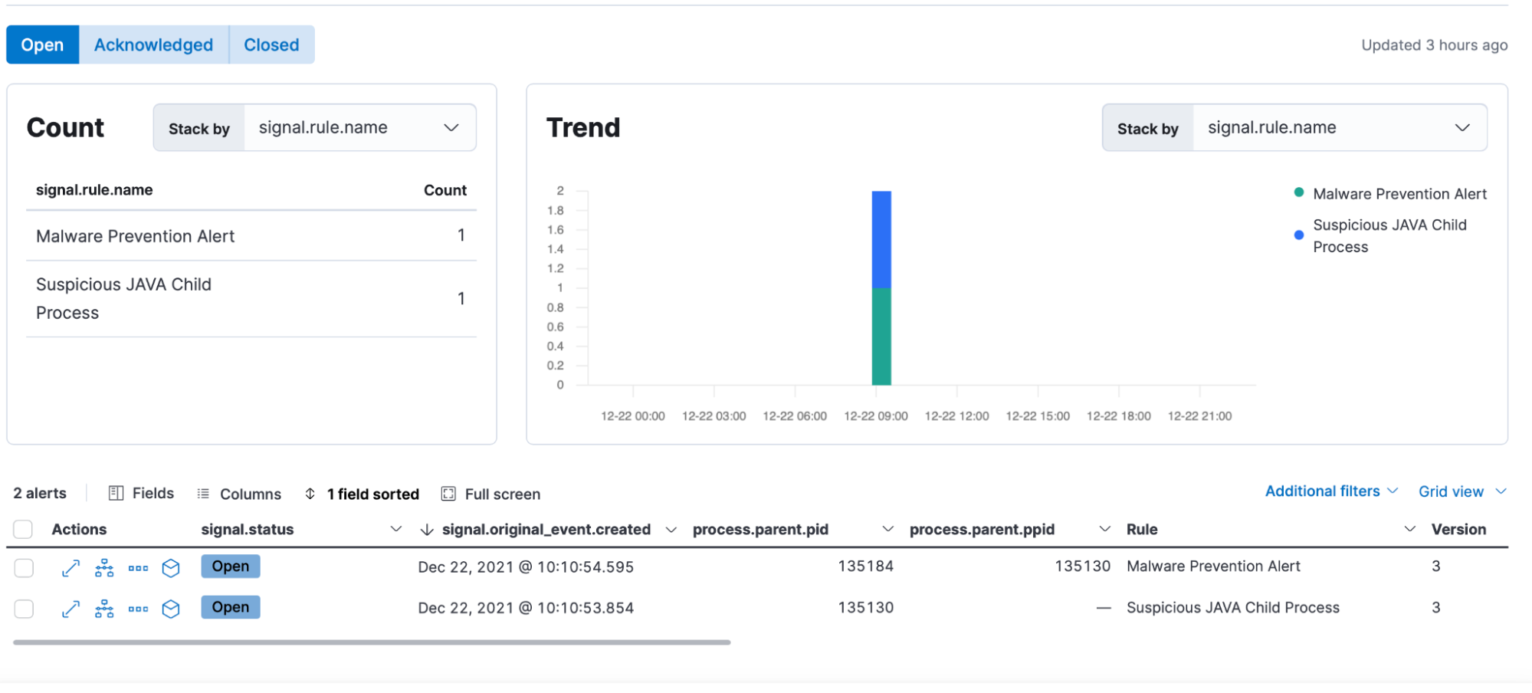Viewport: 1532px width, 693px height.
Task: Open more actions for Suspicious JAVA Child Process row
Action: point(138,609)
